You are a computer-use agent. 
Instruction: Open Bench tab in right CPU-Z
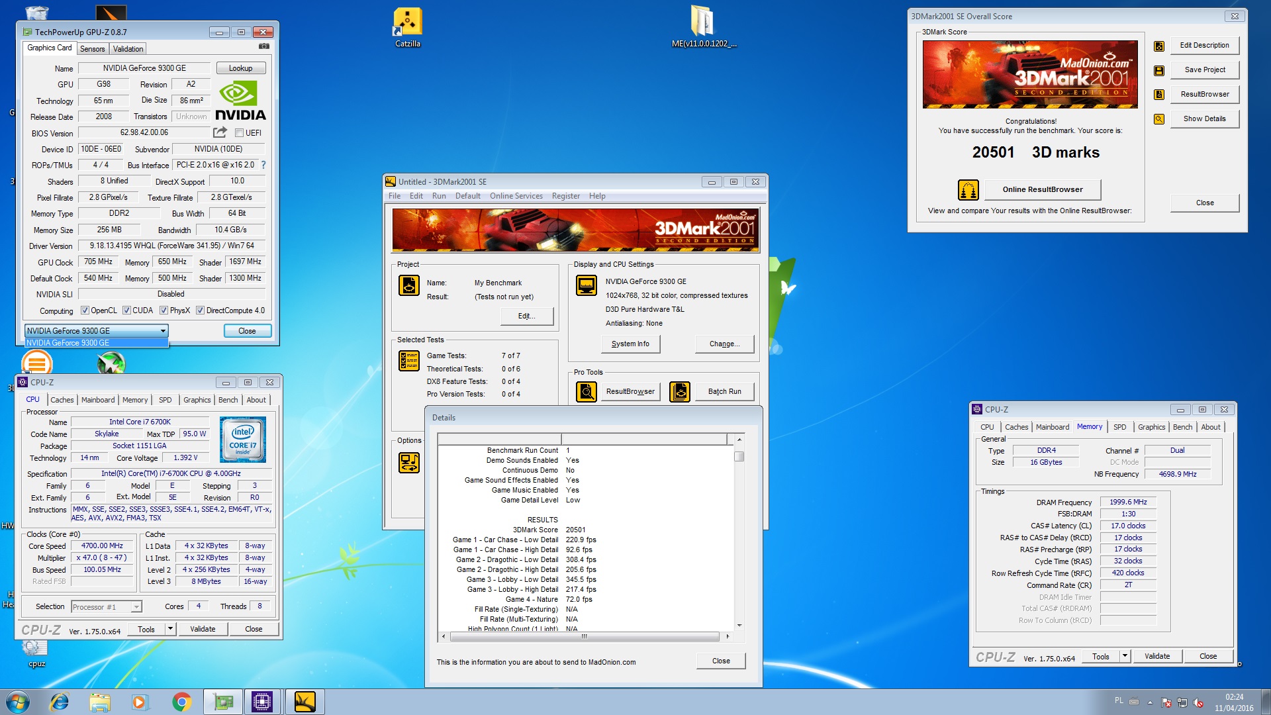1182,427
